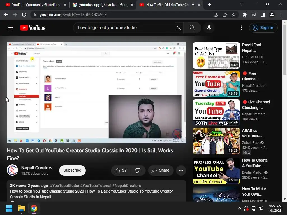Open the How To Create A YouTube title
Viewport: 287px width, 215px height.
255,163
